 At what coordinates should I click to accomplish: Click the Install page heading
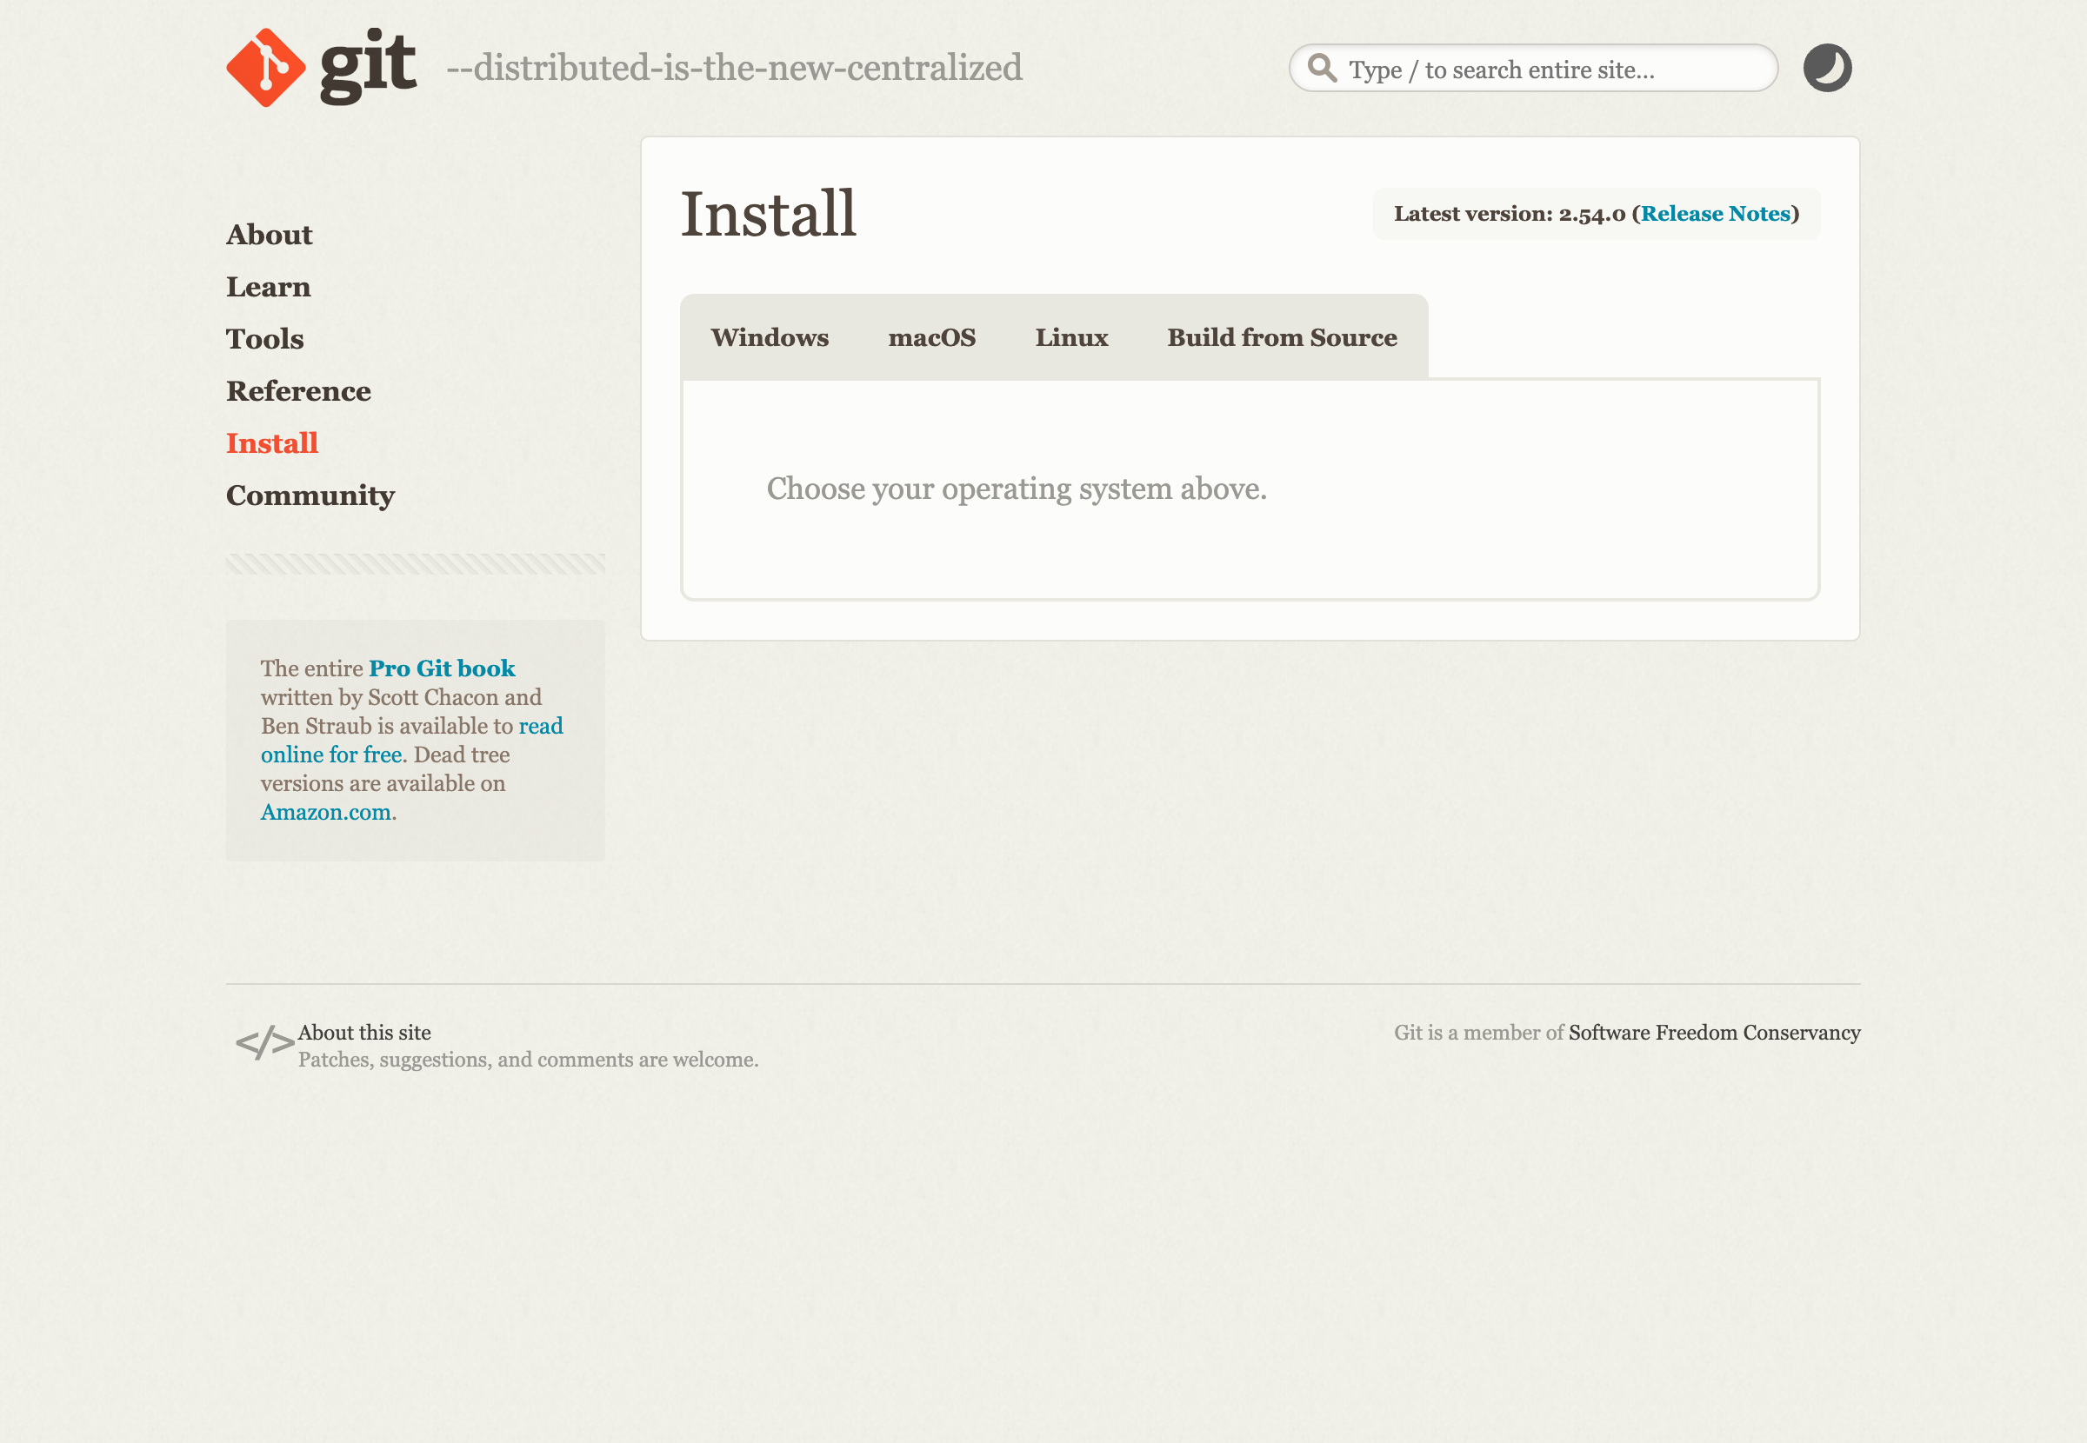pyautogui.click(x=768, y=215)
